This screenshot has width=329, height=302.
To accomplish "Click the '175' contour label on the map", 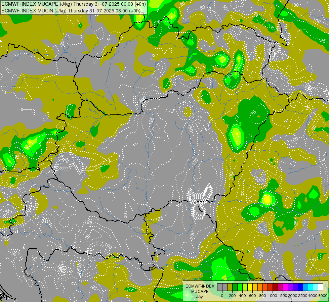I will pyautogui.click(x=195, y=161).
